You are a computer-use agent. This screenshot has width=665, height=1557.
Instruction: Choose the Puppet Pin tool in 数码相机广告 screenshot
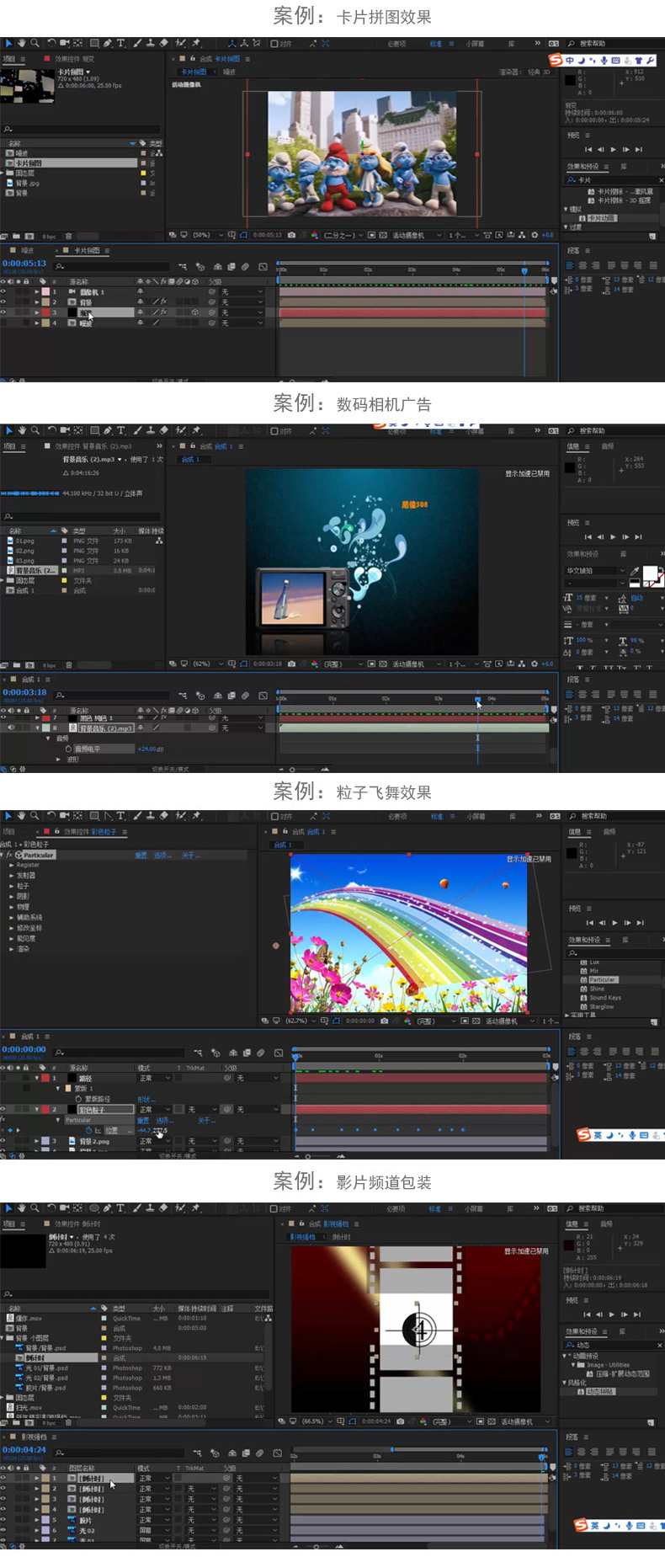[196, 430]
